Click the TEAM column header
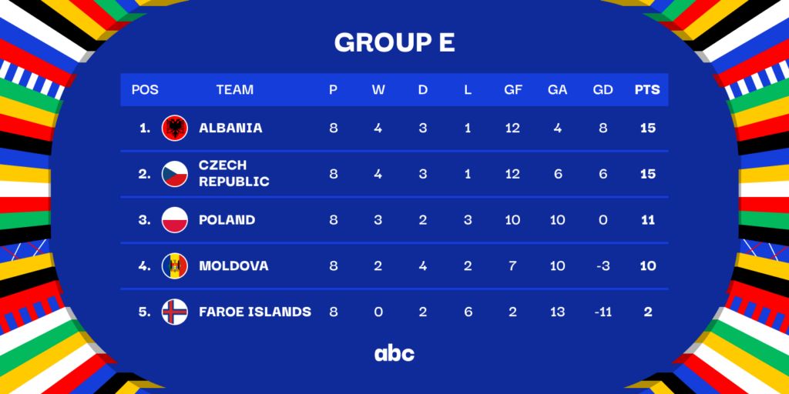Image resolution: width=789 pixels, height=394 pixels. 235,89
